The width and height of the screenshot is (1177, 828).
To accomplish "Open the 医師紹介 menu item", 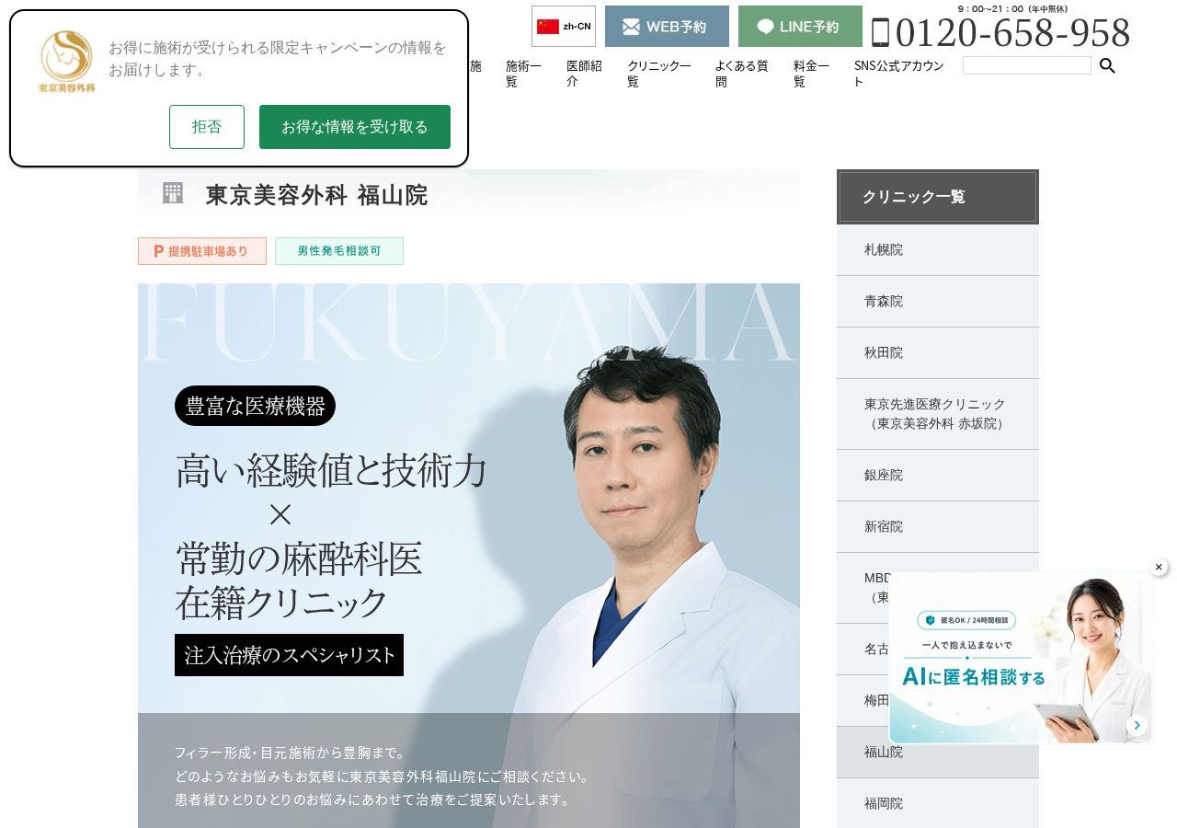I will point(585,74).
